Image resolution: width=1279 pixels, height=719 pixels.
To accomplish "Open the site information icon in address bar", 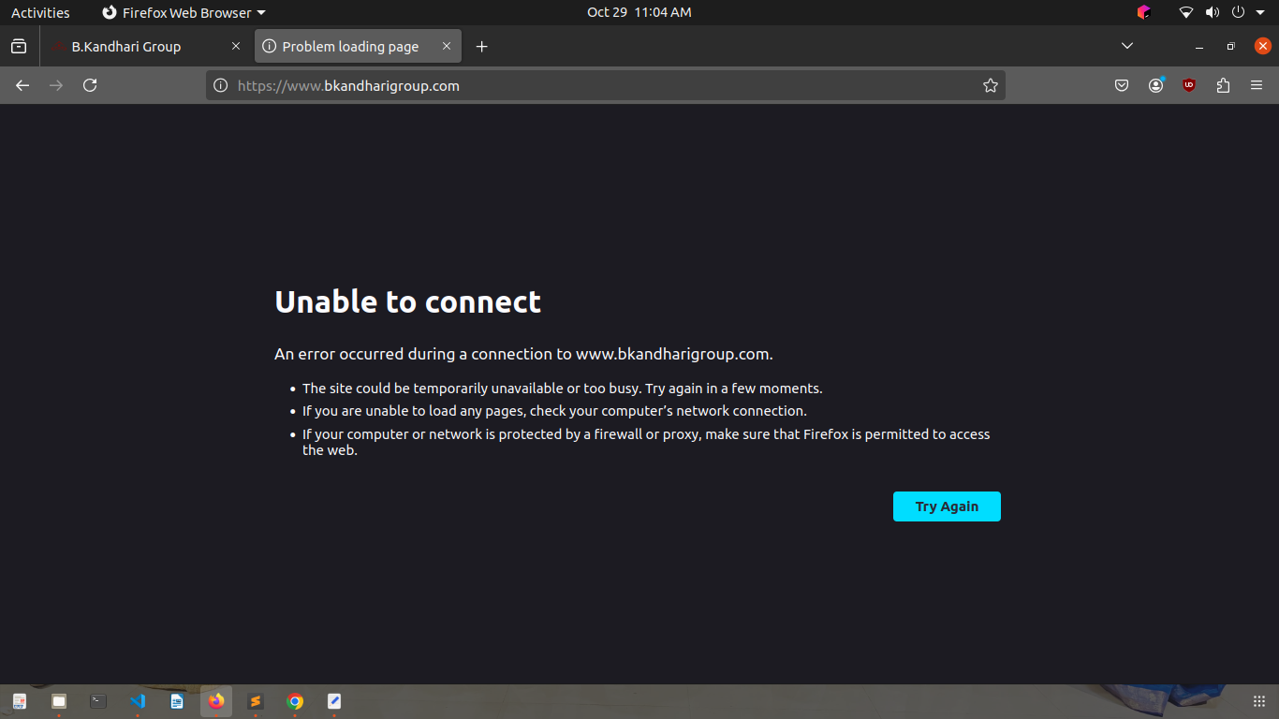I will 220,85.
